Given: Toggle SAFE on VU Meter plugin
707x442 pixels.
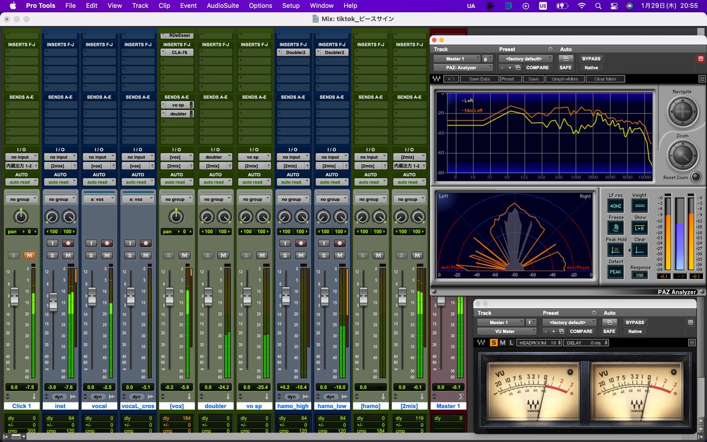Looking at the screenshot, I should [x=608, y=331].
